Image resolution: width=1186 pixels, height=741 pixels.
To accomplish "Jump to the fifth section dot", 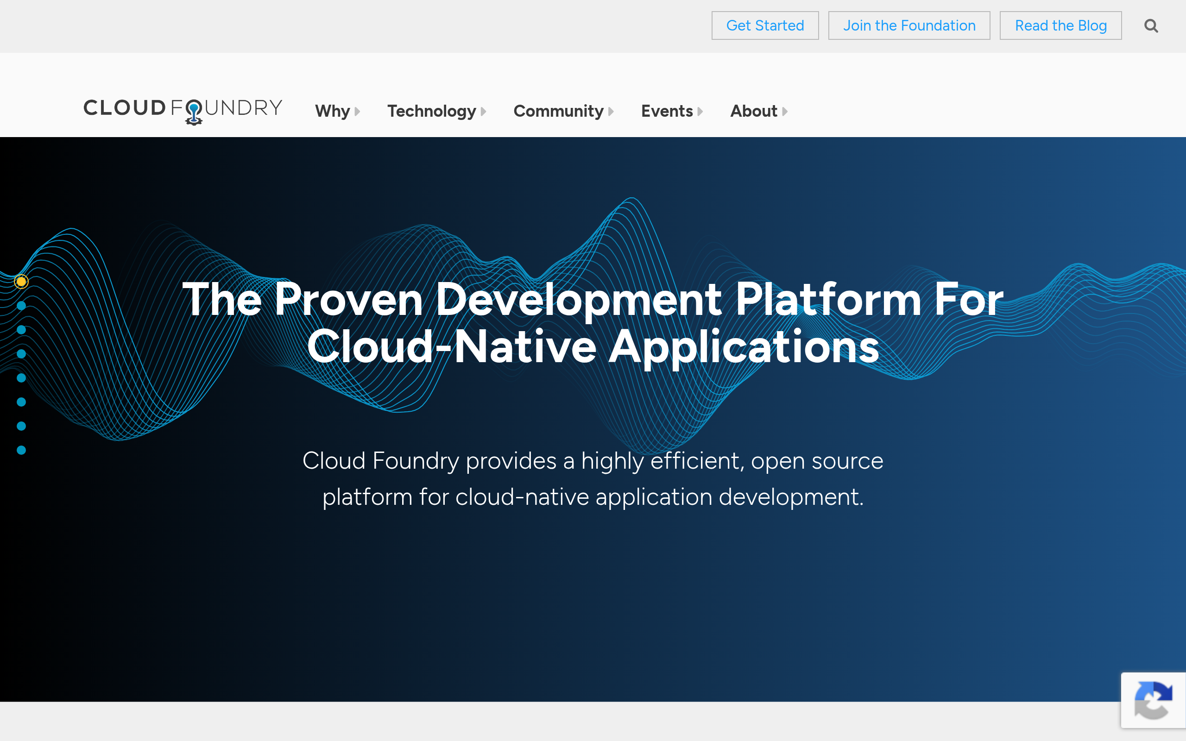I will pos(21,378).
